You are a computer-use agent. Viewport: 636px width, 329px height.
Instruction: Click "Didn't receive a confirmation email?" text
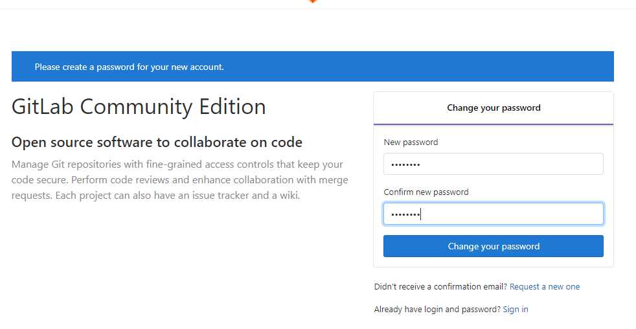click(440, 286)
